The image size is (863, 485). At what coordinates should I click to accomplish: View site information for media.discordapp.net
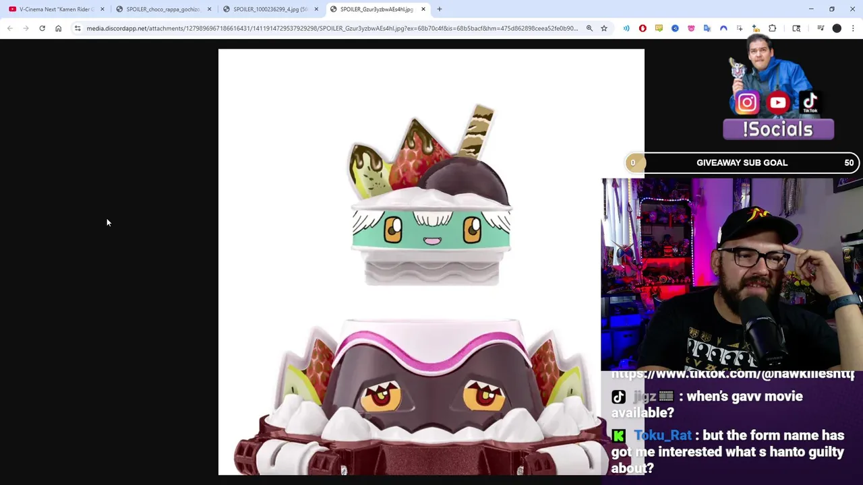tap(78, 28)
